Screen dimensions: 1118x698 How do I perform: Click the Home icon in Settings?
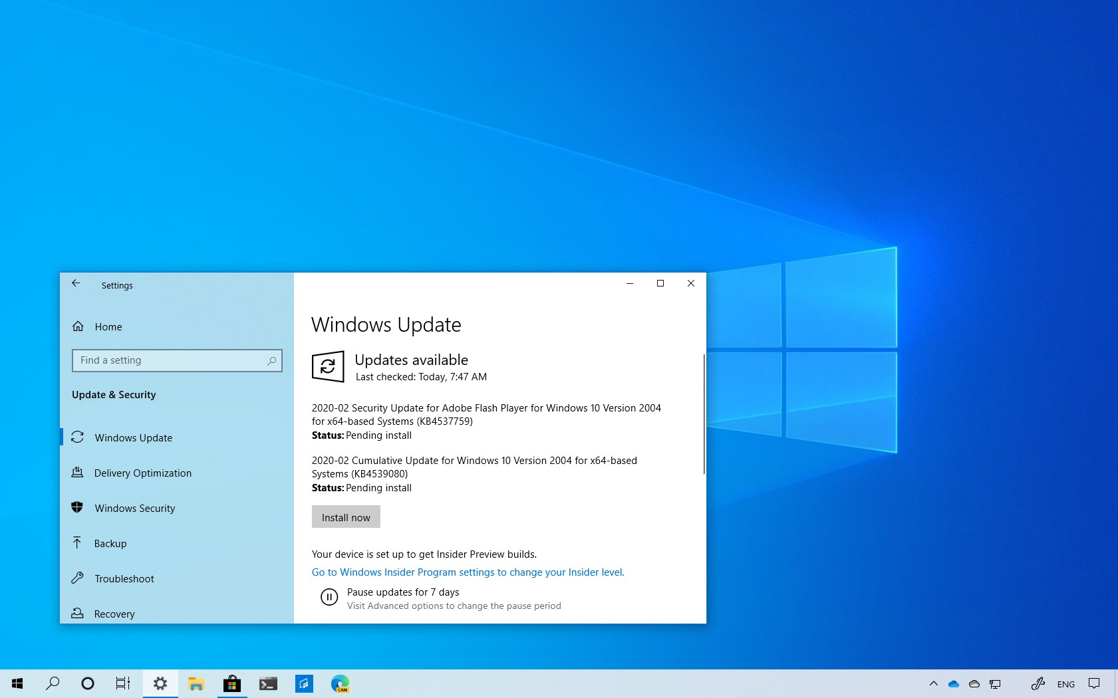pyautogui.click(x=108, y=326)
